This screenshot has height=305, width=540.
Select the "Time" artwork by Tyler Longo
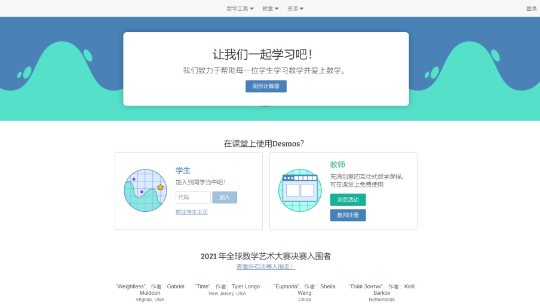point(228,286)
